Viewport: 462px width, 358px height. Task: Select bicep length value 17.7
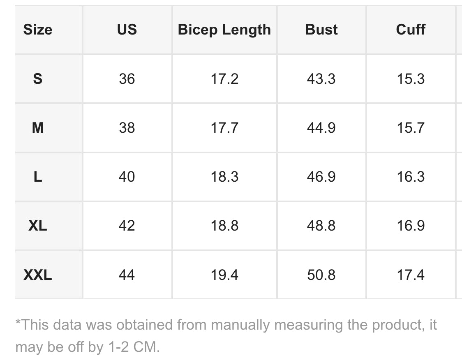(x=224, y=128)
